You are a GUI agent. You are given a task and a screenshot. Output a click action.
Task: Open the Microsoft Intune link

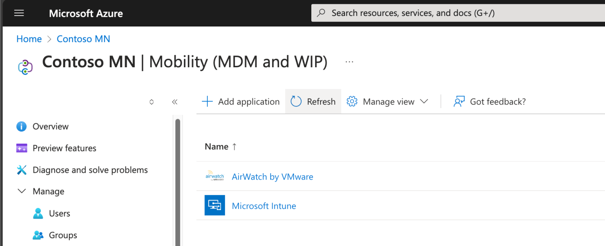click(x=264, y=206)
